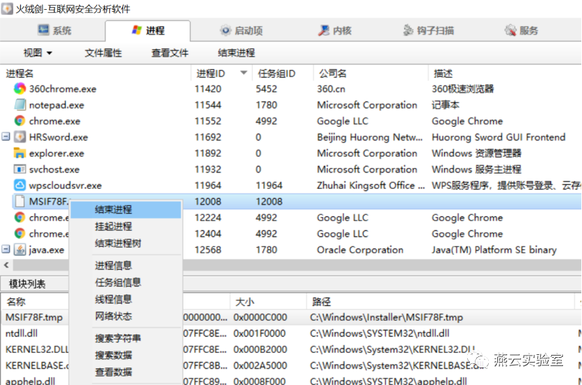This screenshot has height=385, width=582.
Task: Click the HRSword.exe shield icon
Action: click(x=20, y=137)
